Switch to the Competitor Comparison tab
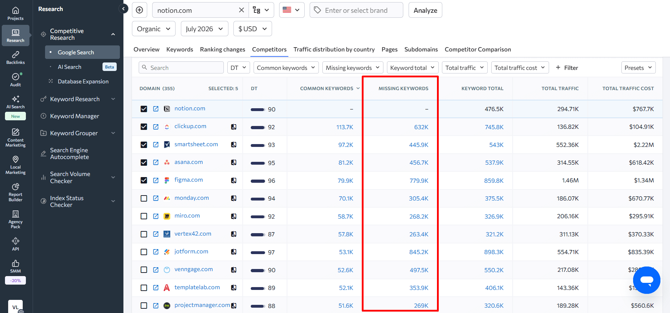The width and height of the screenshot is (670, 313). point(478,49)
